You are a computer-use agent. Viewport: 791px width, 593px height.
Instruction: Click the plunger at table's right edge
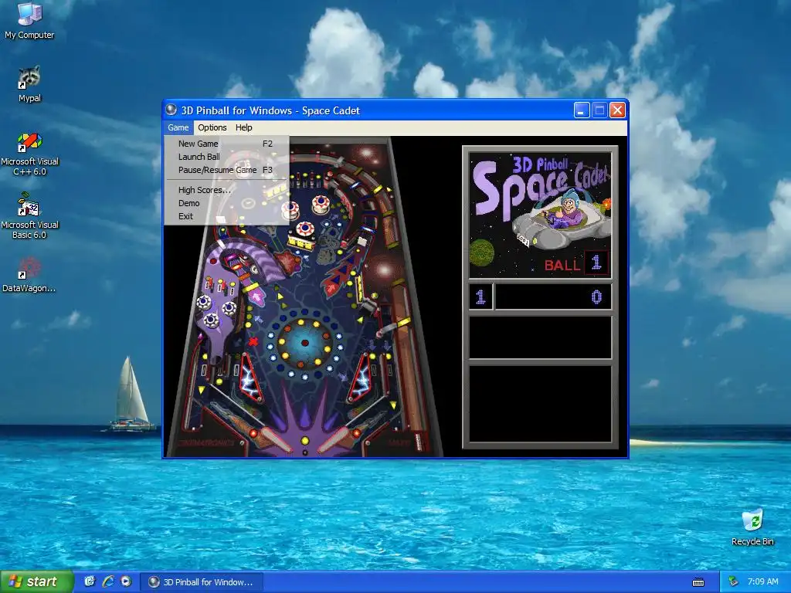pos(418,441)
